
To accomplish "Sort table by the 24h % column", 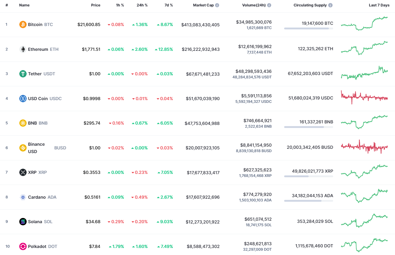I will tap(142, 5).
